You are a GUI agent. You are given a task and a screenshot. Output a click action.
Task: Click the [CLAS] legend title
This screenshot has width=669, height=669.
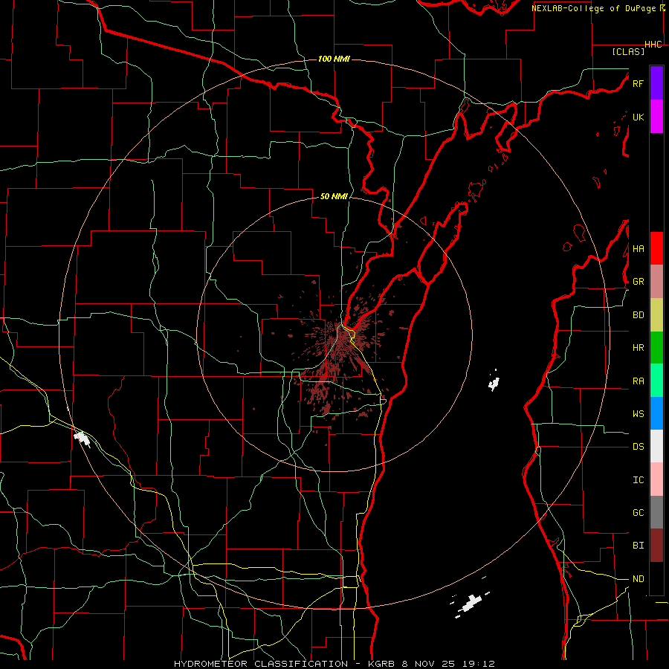coord(628,51)
